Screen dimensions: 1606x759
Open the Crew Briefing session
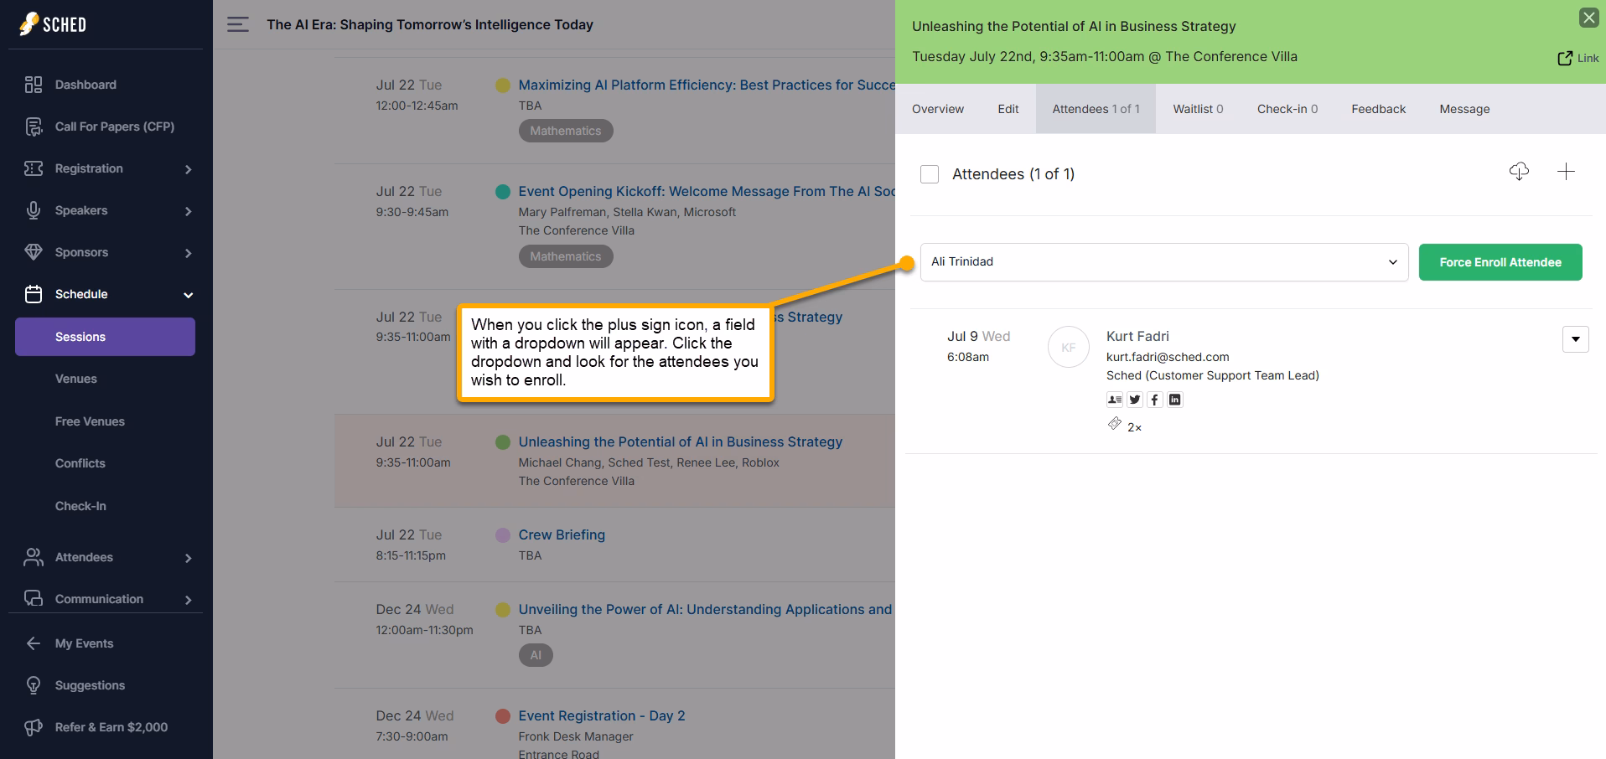point(562,534)
